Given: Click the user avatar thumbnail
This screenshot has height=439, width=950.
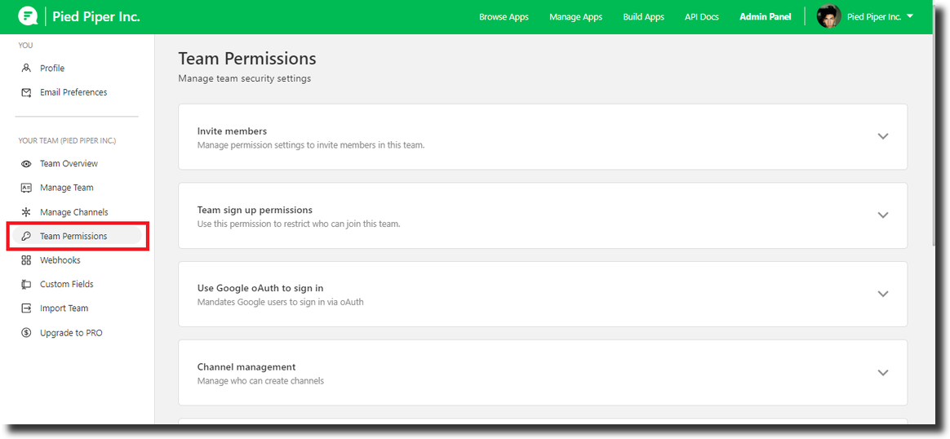Looking at the screenshot, I should tap(829, 16).
